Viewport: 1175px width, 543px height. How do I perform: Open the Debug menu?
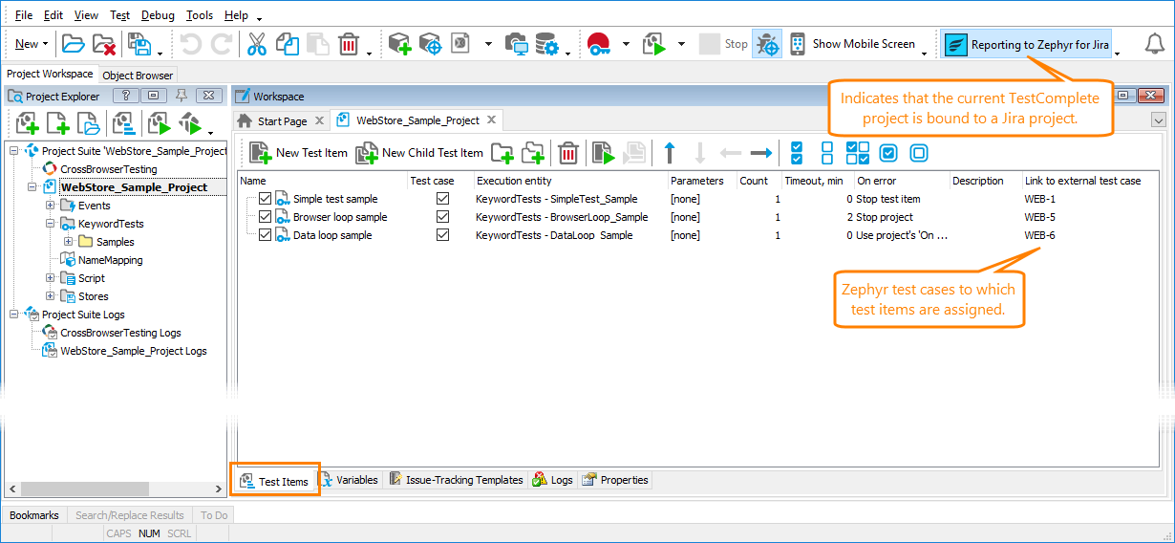click(x=158, y=15)
